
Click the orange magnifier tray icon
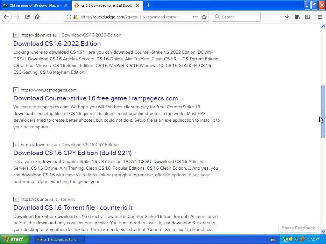pos(302,240)
